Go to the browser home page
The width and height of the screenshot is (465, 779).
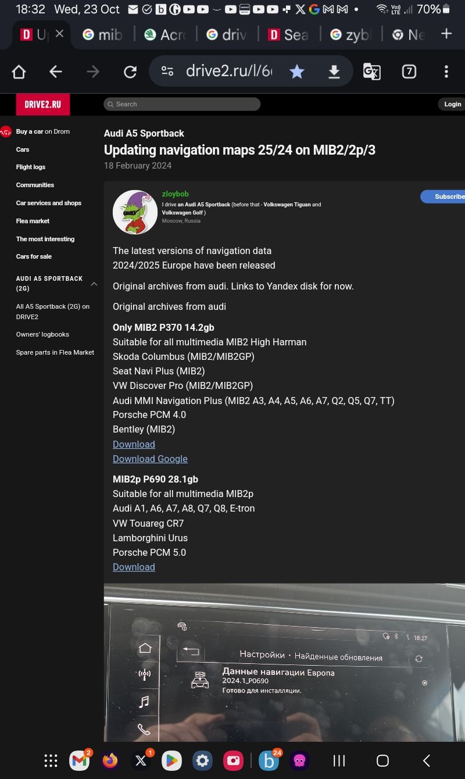click(19, 72)
